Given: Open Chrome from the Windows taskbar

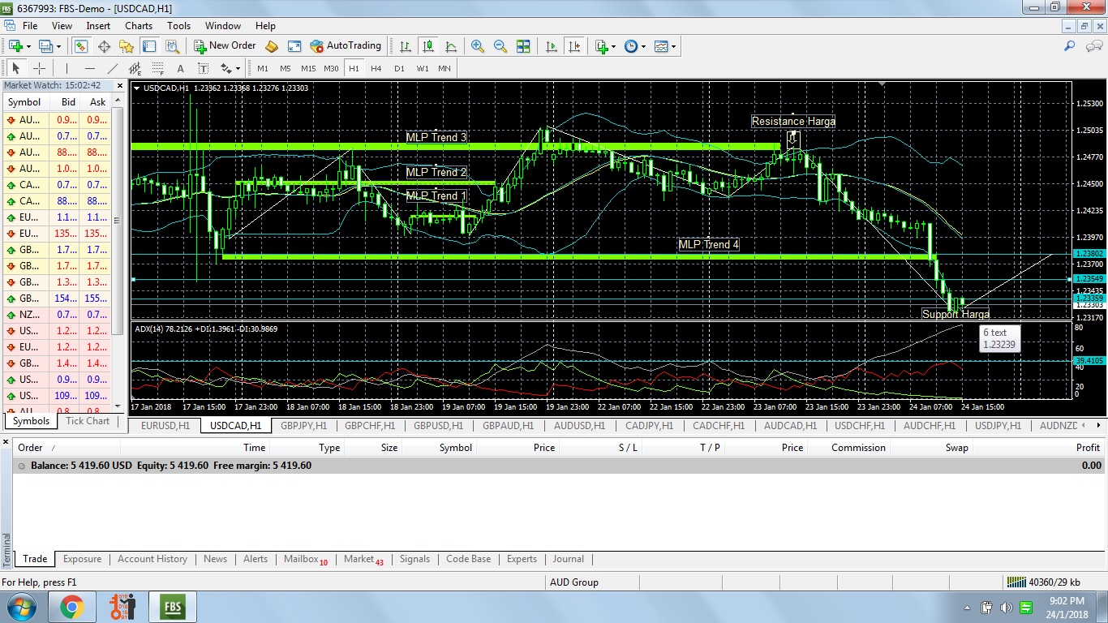Looking at the screenshot, I should [x=71, y=607].
